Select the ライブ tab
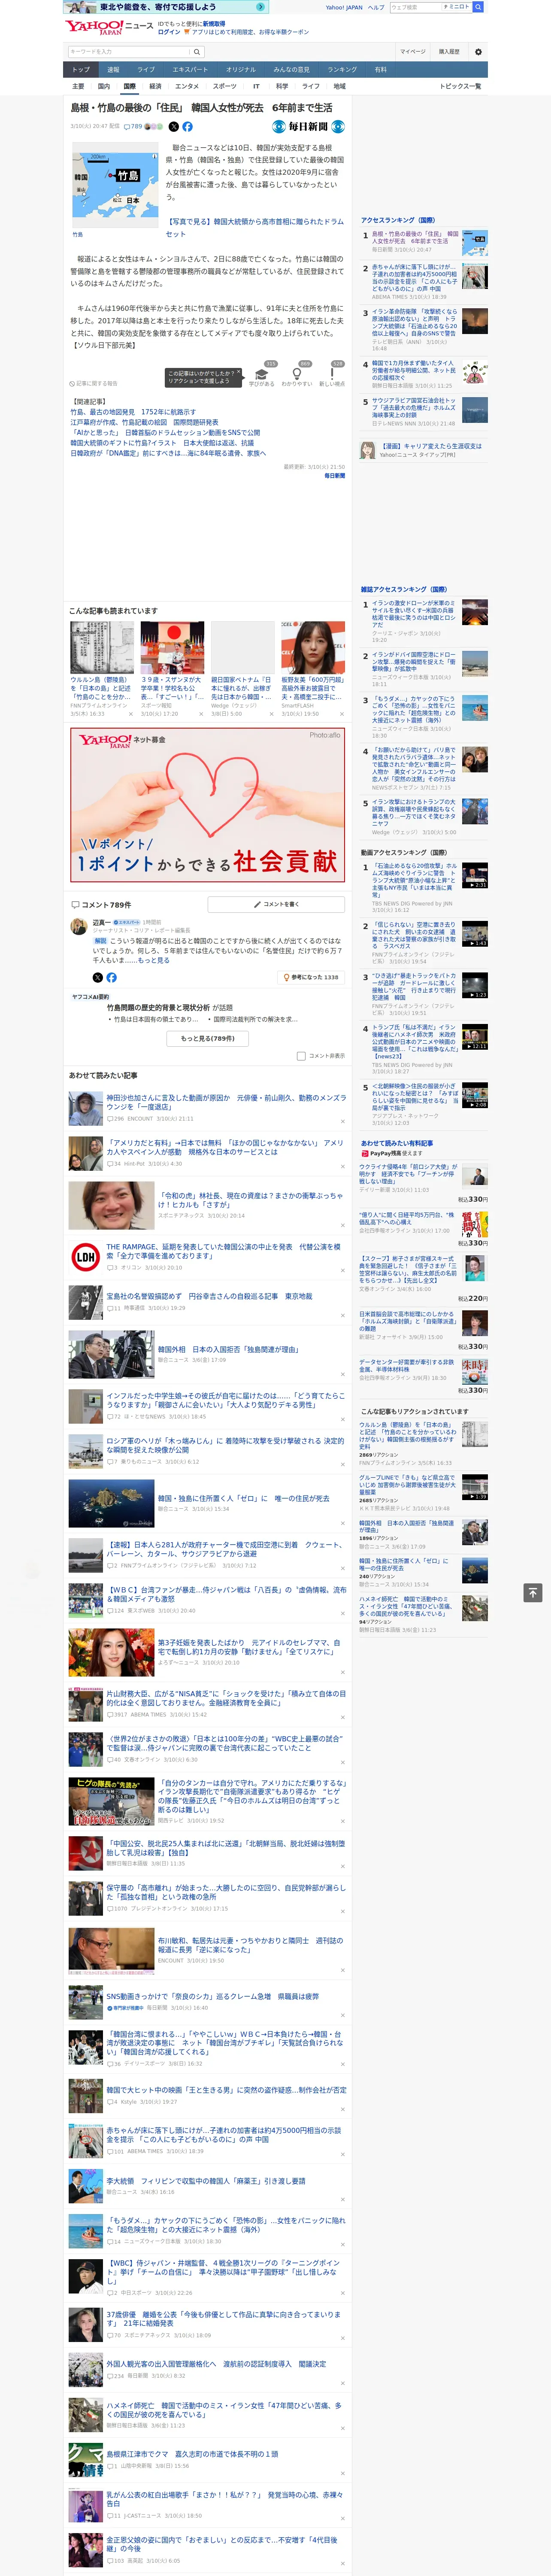 (x=146, y=69)
